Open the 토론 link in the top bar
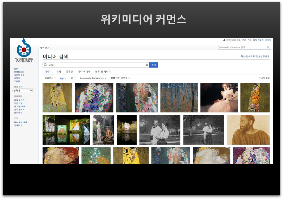This screenshot has width=283, height=199. pos(244,40)
